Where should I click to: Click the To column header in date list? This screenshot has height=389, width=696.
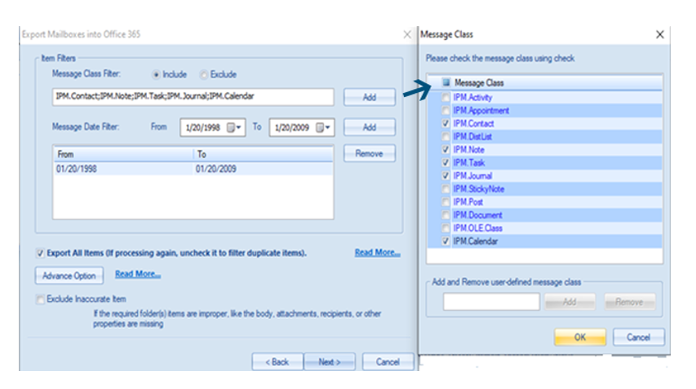[264, 154]
